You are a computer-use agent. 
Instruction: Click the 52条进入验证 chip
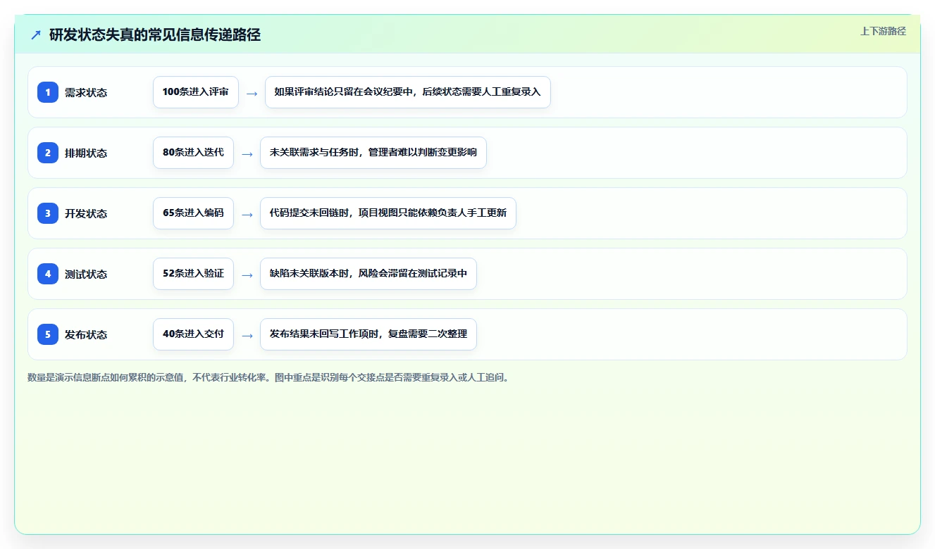coord(193,274)
